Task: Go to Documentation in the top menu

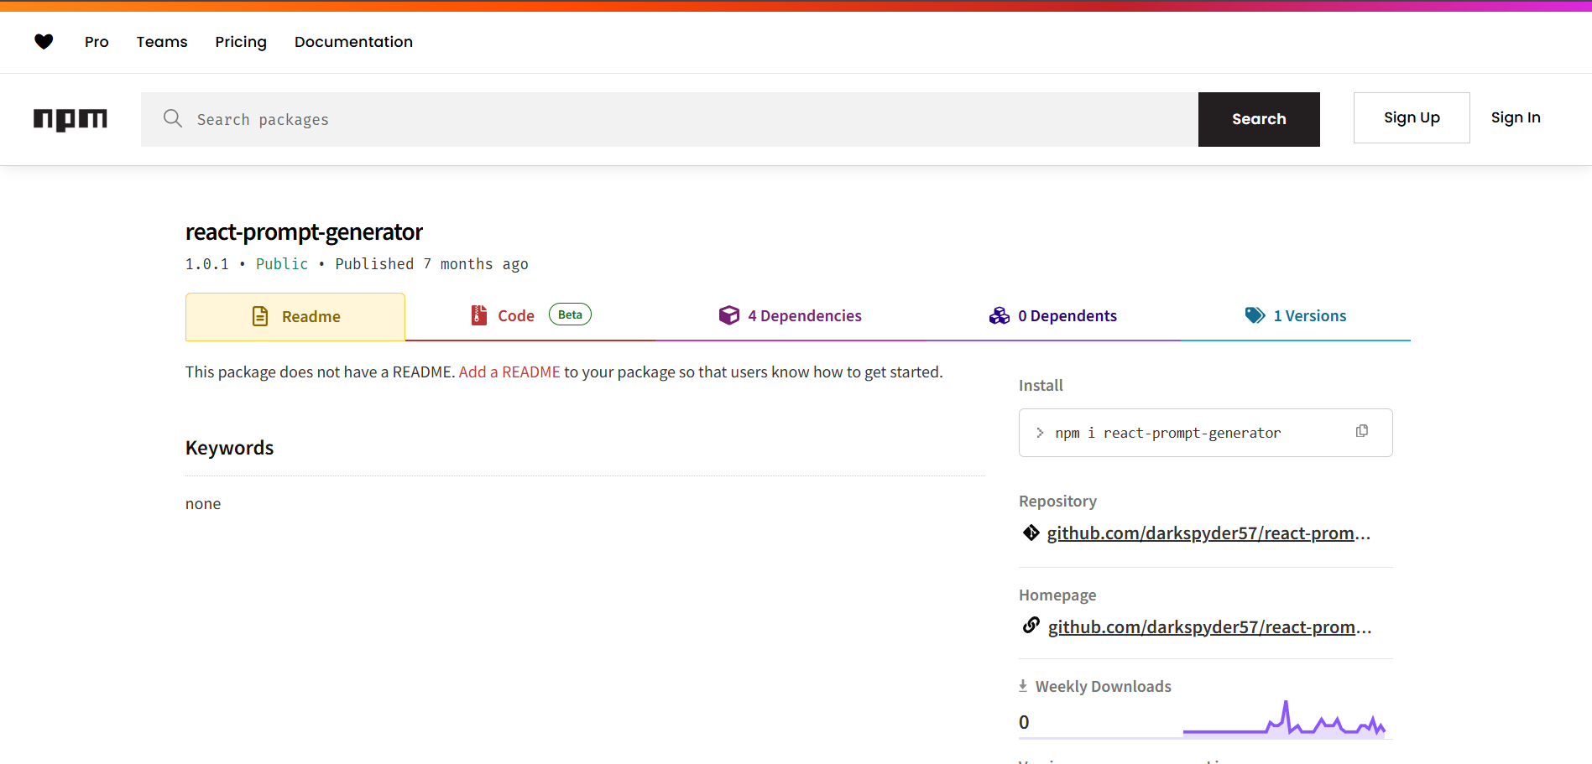Action: click(353, 42)
